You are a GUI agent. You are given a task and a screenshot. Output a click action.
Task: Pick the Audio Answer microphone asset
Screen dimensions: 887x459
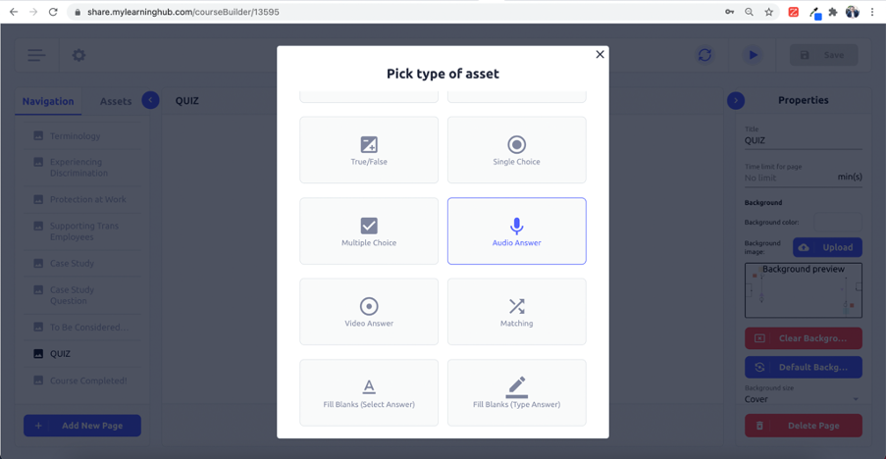(x=516, y=230)
